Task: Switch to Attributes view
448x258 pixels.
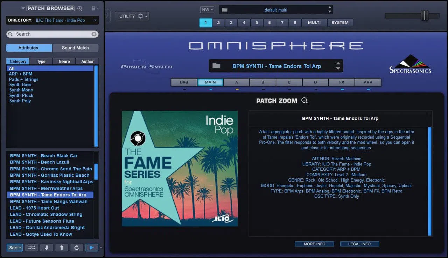Action: pos(29,48)
